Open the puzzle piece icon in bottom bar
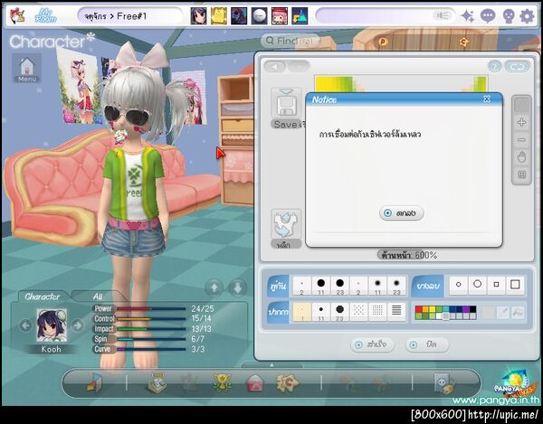Screen dimensions: 543x424 click(x=287, y=382)
